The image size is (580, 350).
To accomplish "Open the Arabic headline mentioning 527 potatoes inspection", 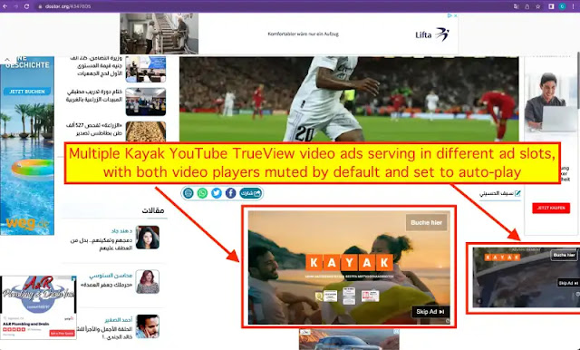I will point(94,129).
